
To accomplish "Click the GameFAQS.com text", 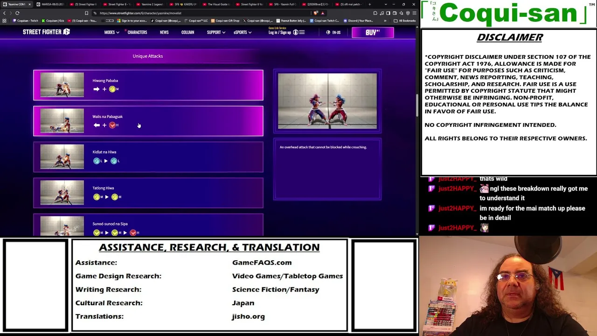I will pos(262,263).
